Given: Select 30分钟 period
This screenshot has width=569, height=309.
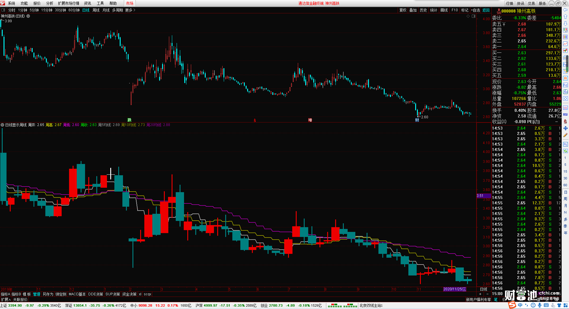Looking at the screenshot, I should [60, 10].
